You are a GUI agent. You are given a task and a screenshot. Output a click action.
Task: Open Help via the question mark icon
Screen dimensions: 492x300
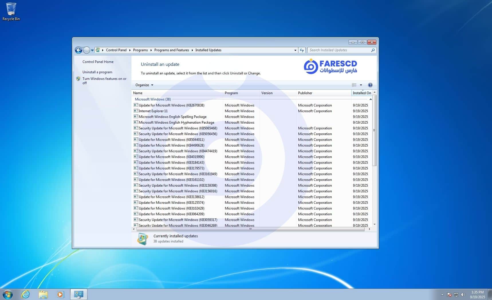[370, 85]
